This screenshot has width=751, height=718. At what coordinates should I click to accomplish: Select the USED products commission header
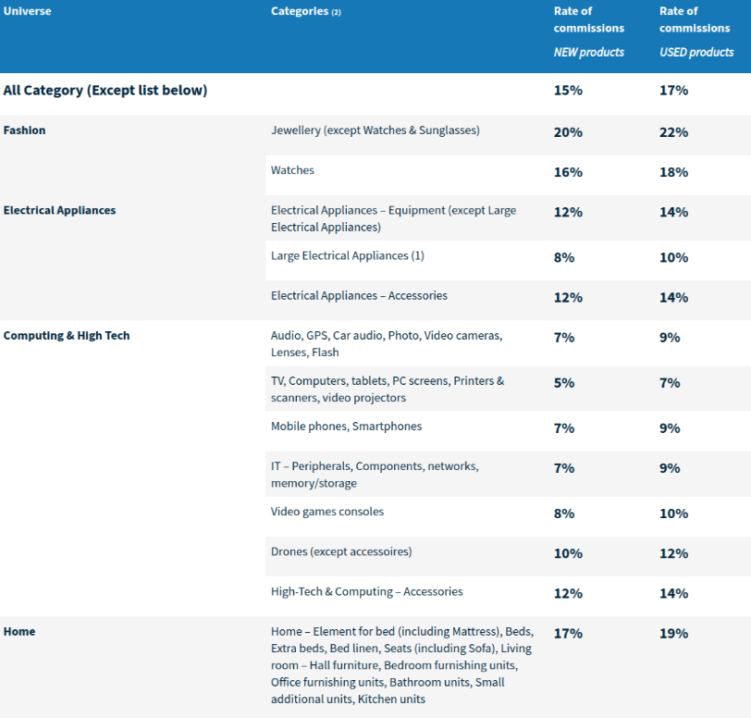click(x=696, y=31)
